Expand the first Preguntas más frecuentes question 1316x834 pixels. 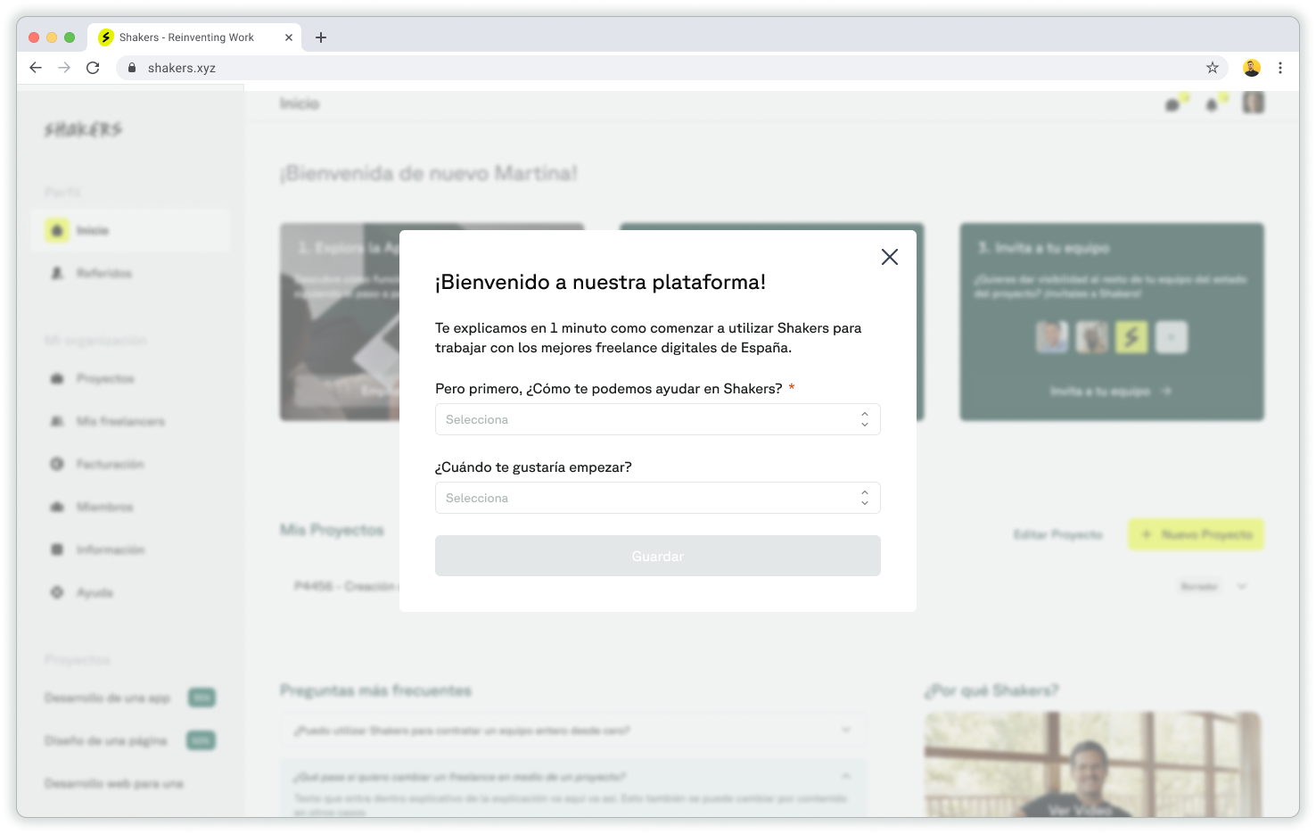pyautogui.click(x=845, y=730)
